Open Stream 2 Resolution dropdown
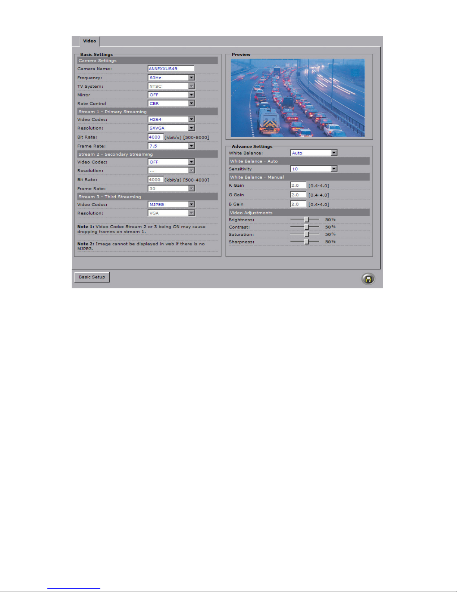 click(x=172, y=171)
